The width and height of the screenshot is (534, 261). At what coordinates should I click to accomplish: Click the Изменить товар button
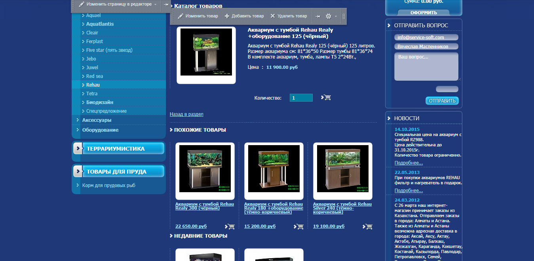pyautogui.click(x=198, y=16)
